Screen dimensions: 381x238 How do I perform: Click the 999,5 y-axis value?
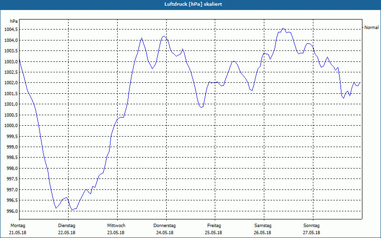pos(12,136)
